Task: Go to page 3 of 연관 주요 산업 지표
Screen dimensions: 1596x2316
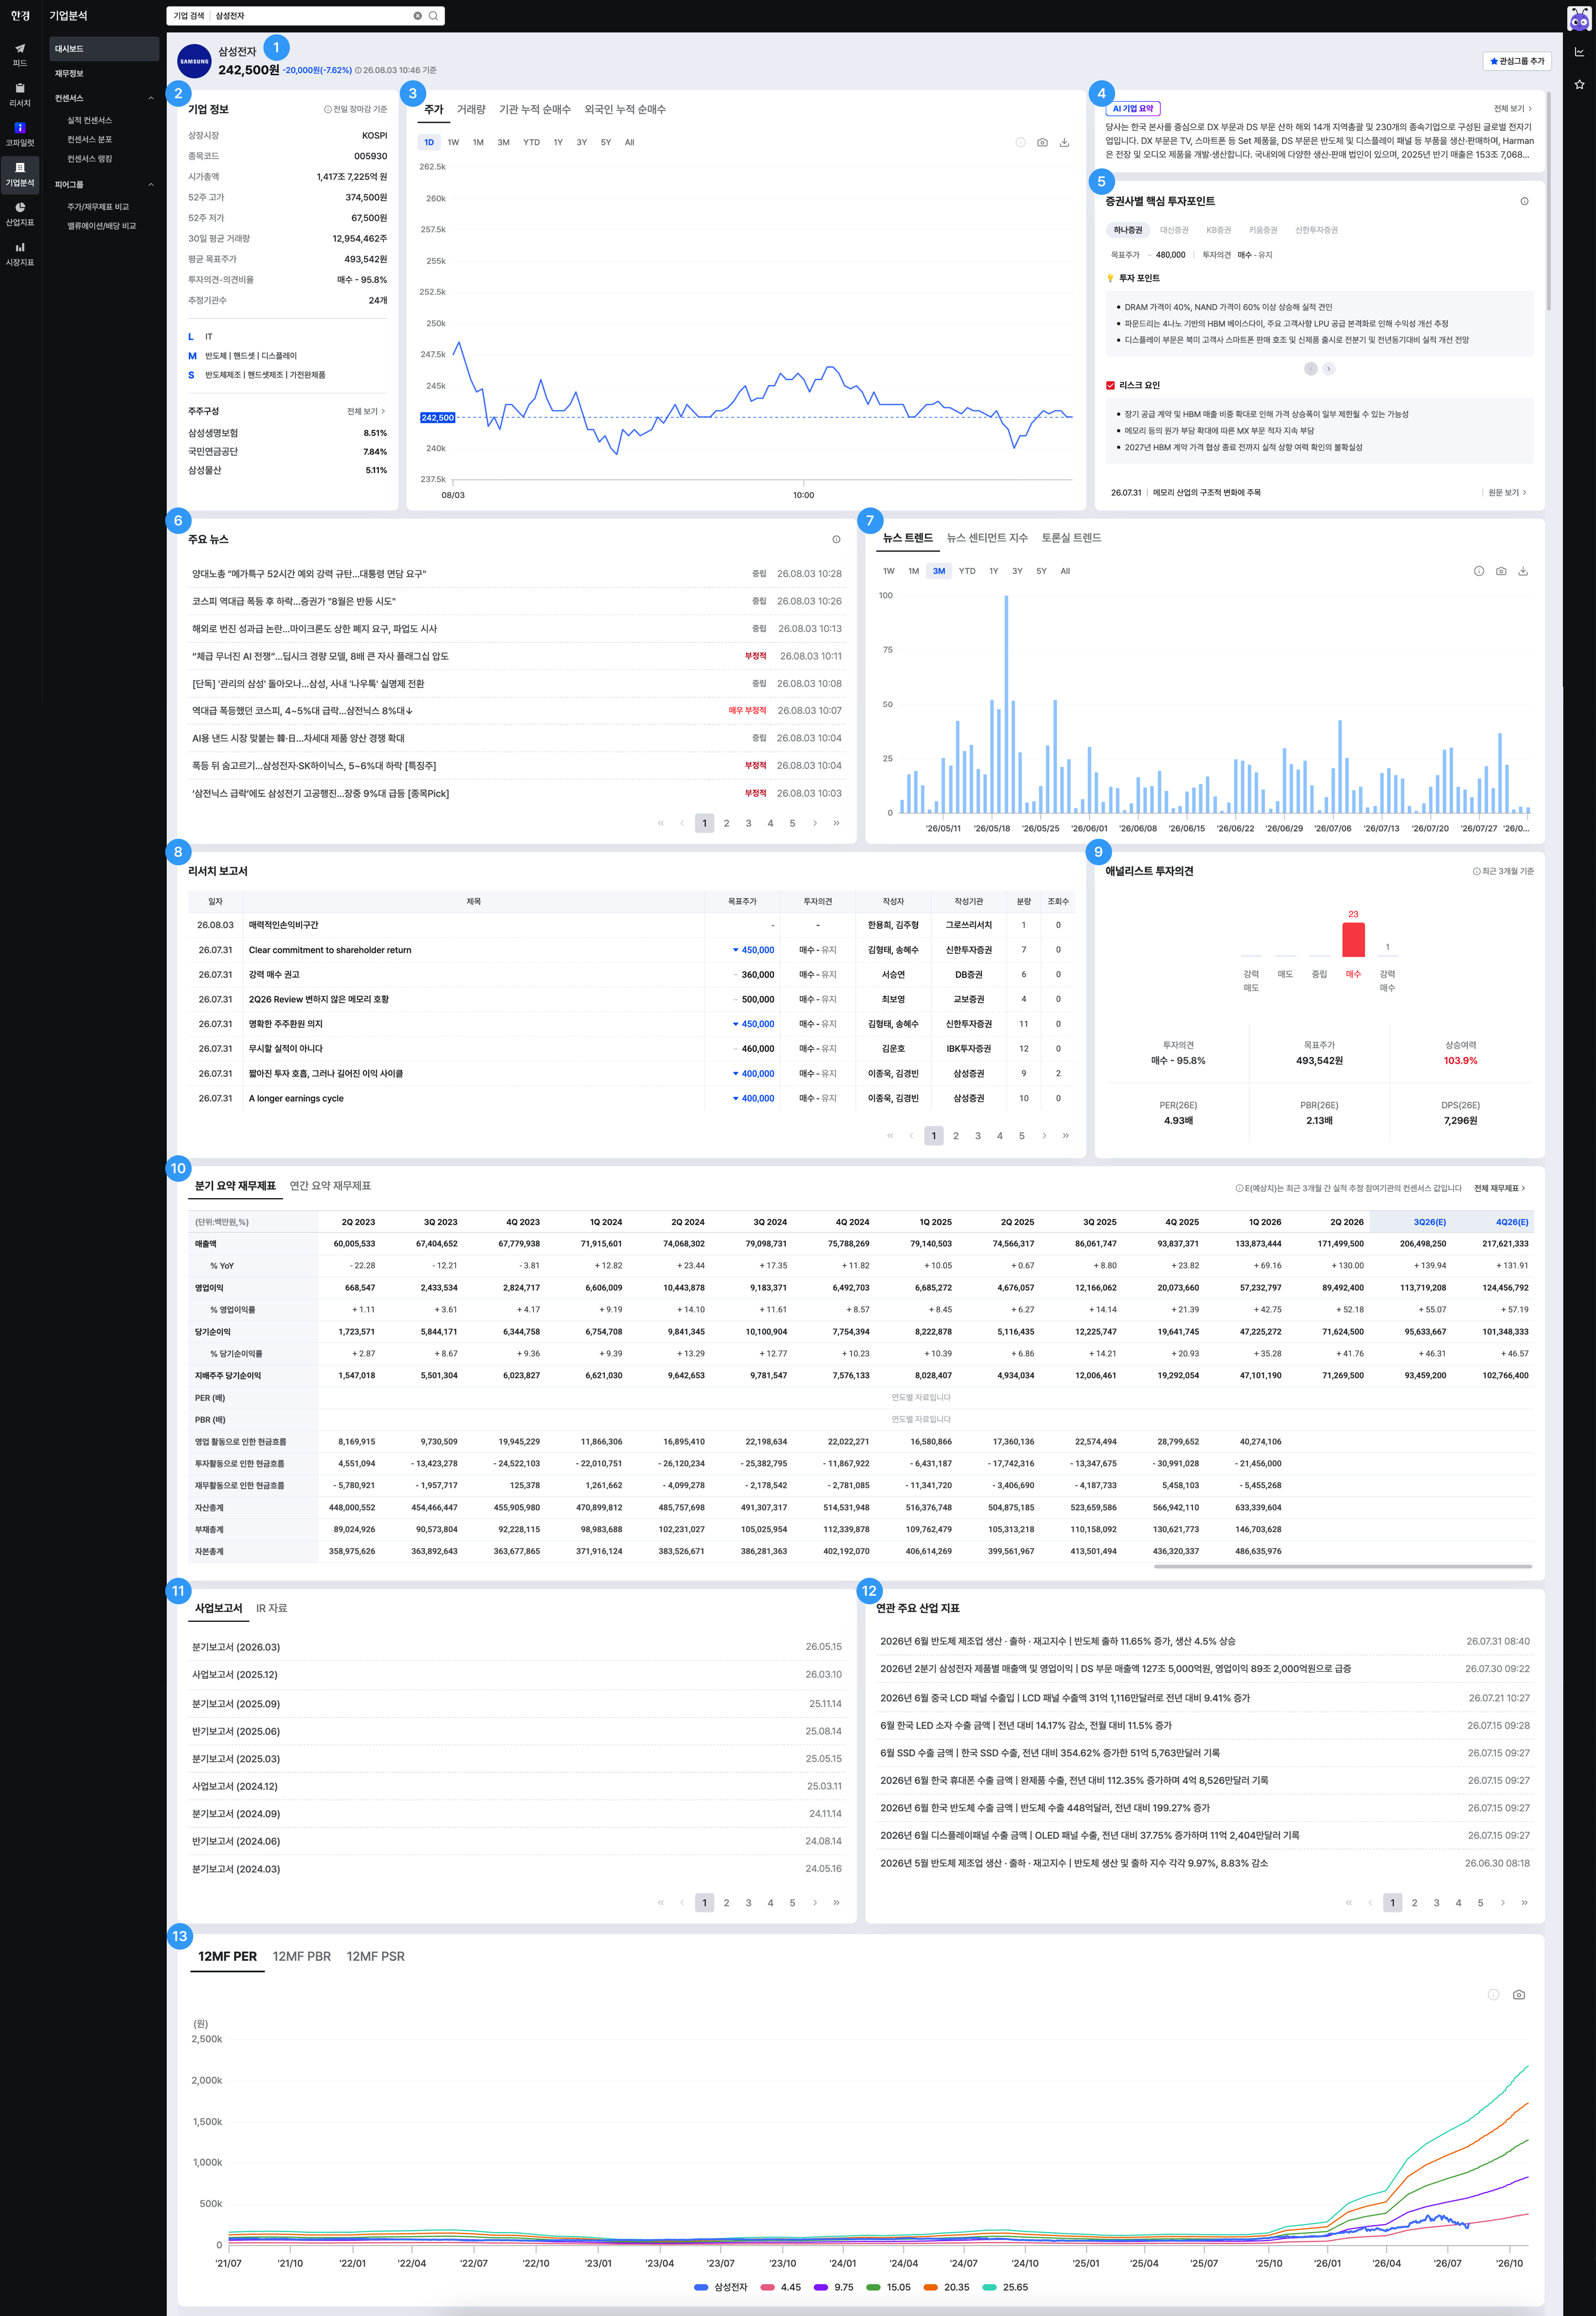Action: pos(1436,1903)
